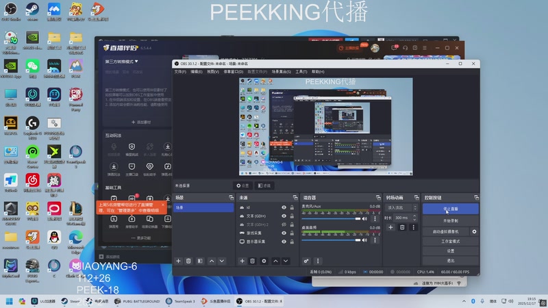Toggle lock on id source
This screenshot has width=548, height=308.
tap(292, 207)
